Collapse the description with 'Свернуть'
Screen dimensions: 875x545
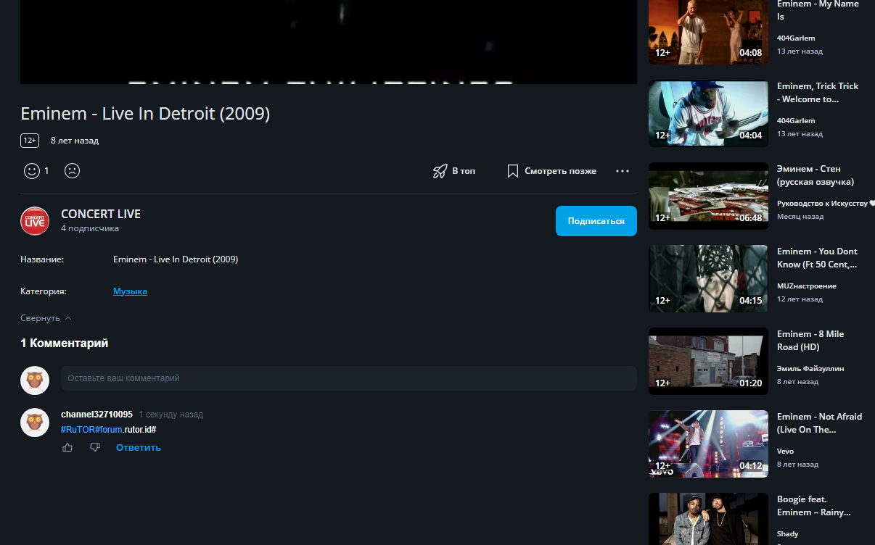(46, 318)
